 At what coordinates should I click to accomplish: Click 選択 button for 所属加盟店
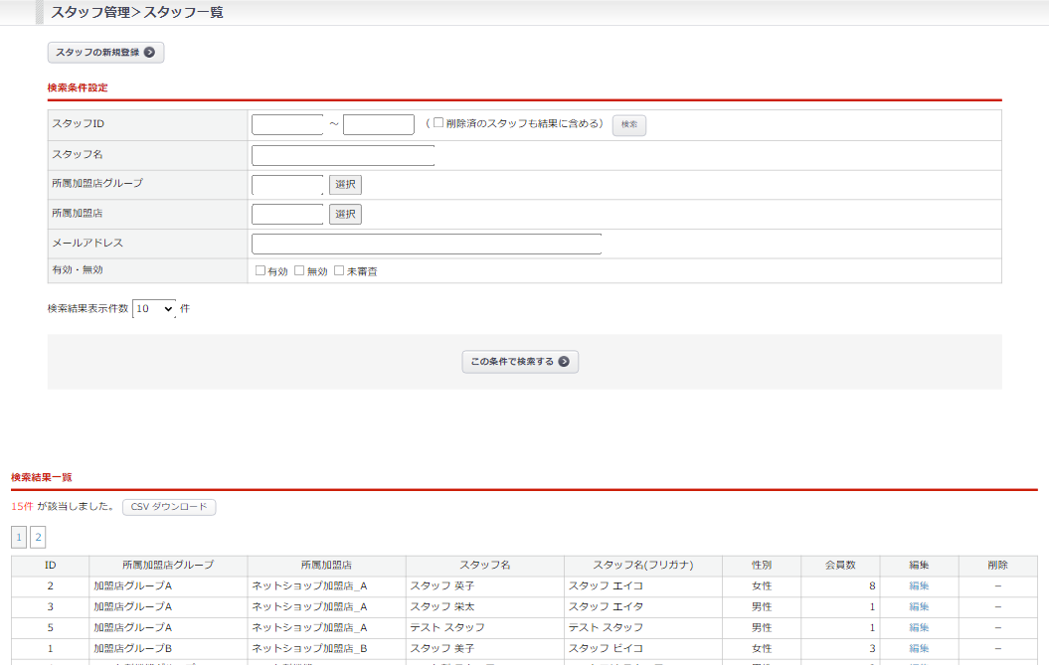tap(345, 214)
